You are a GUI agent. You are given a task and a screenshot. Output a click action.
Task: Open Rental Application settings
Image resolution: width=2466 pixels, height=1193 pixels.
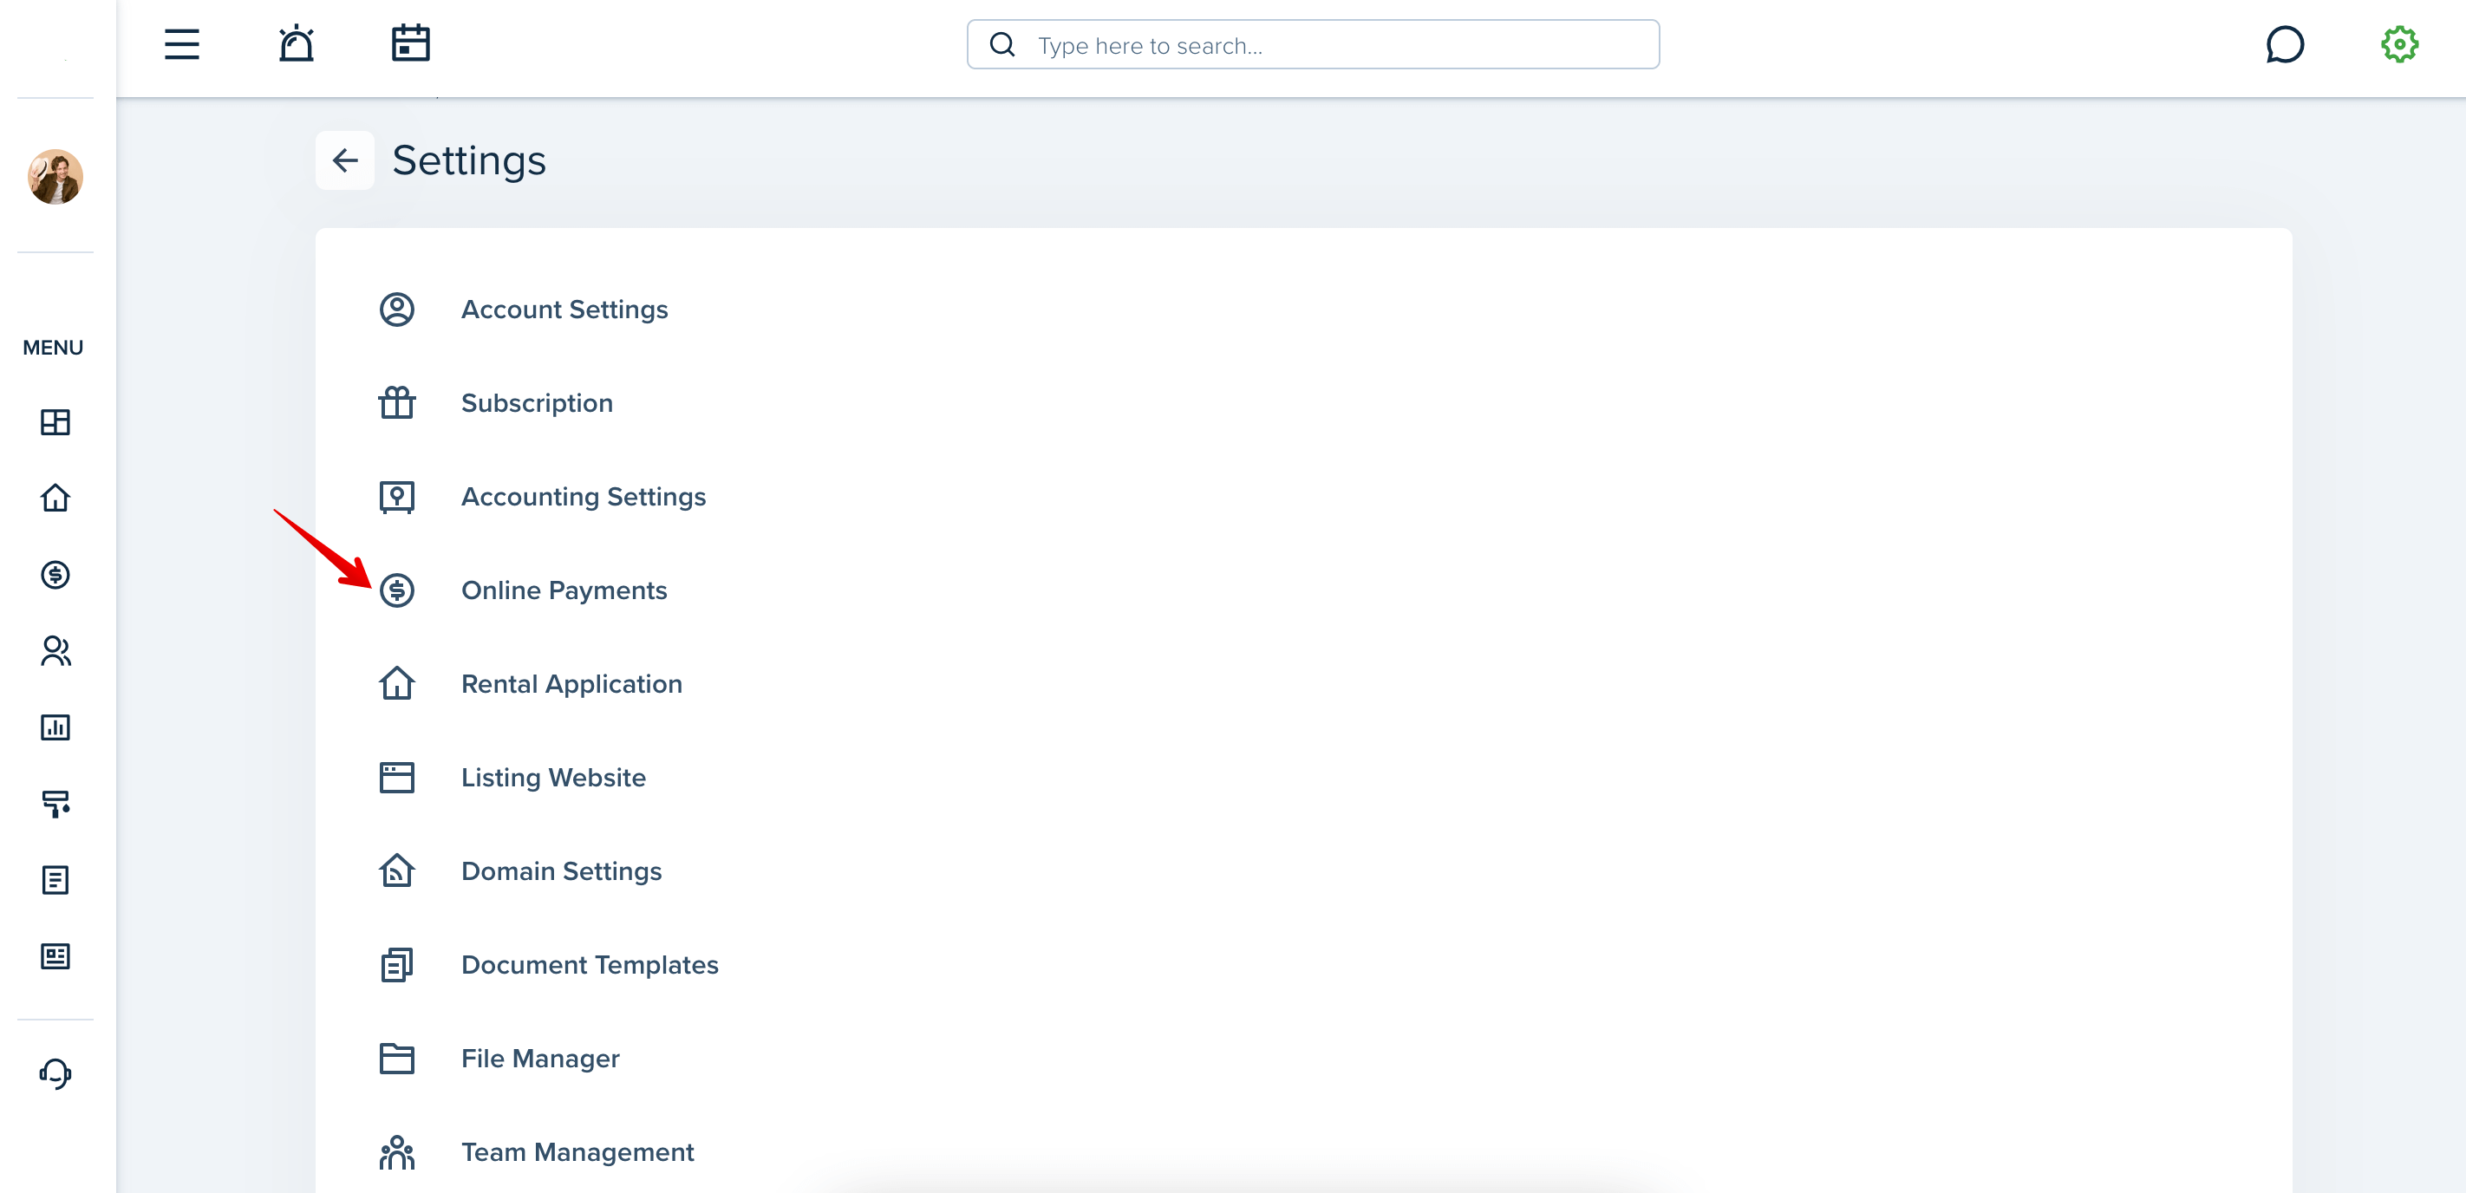pos(571,683)
